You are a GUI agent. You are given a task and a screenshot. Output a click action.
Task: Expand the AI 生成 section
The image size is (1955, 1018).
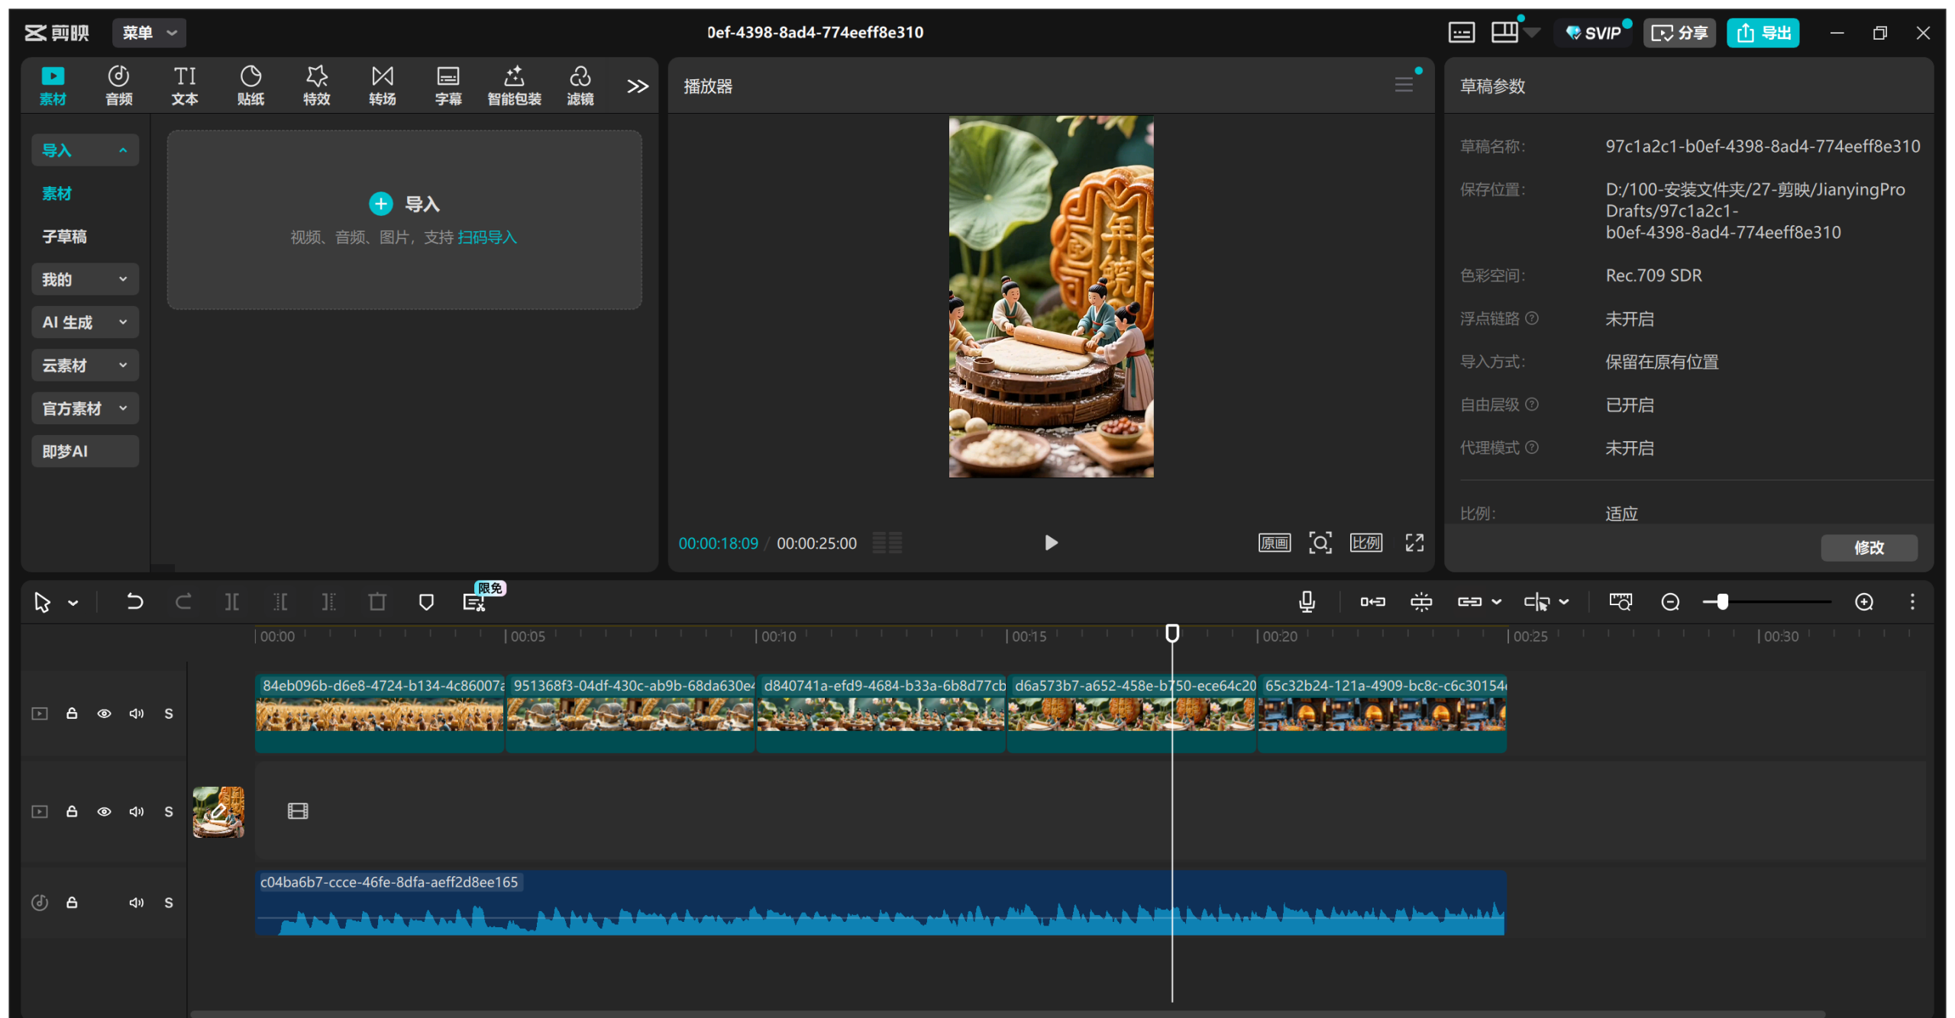click(85, 322)
